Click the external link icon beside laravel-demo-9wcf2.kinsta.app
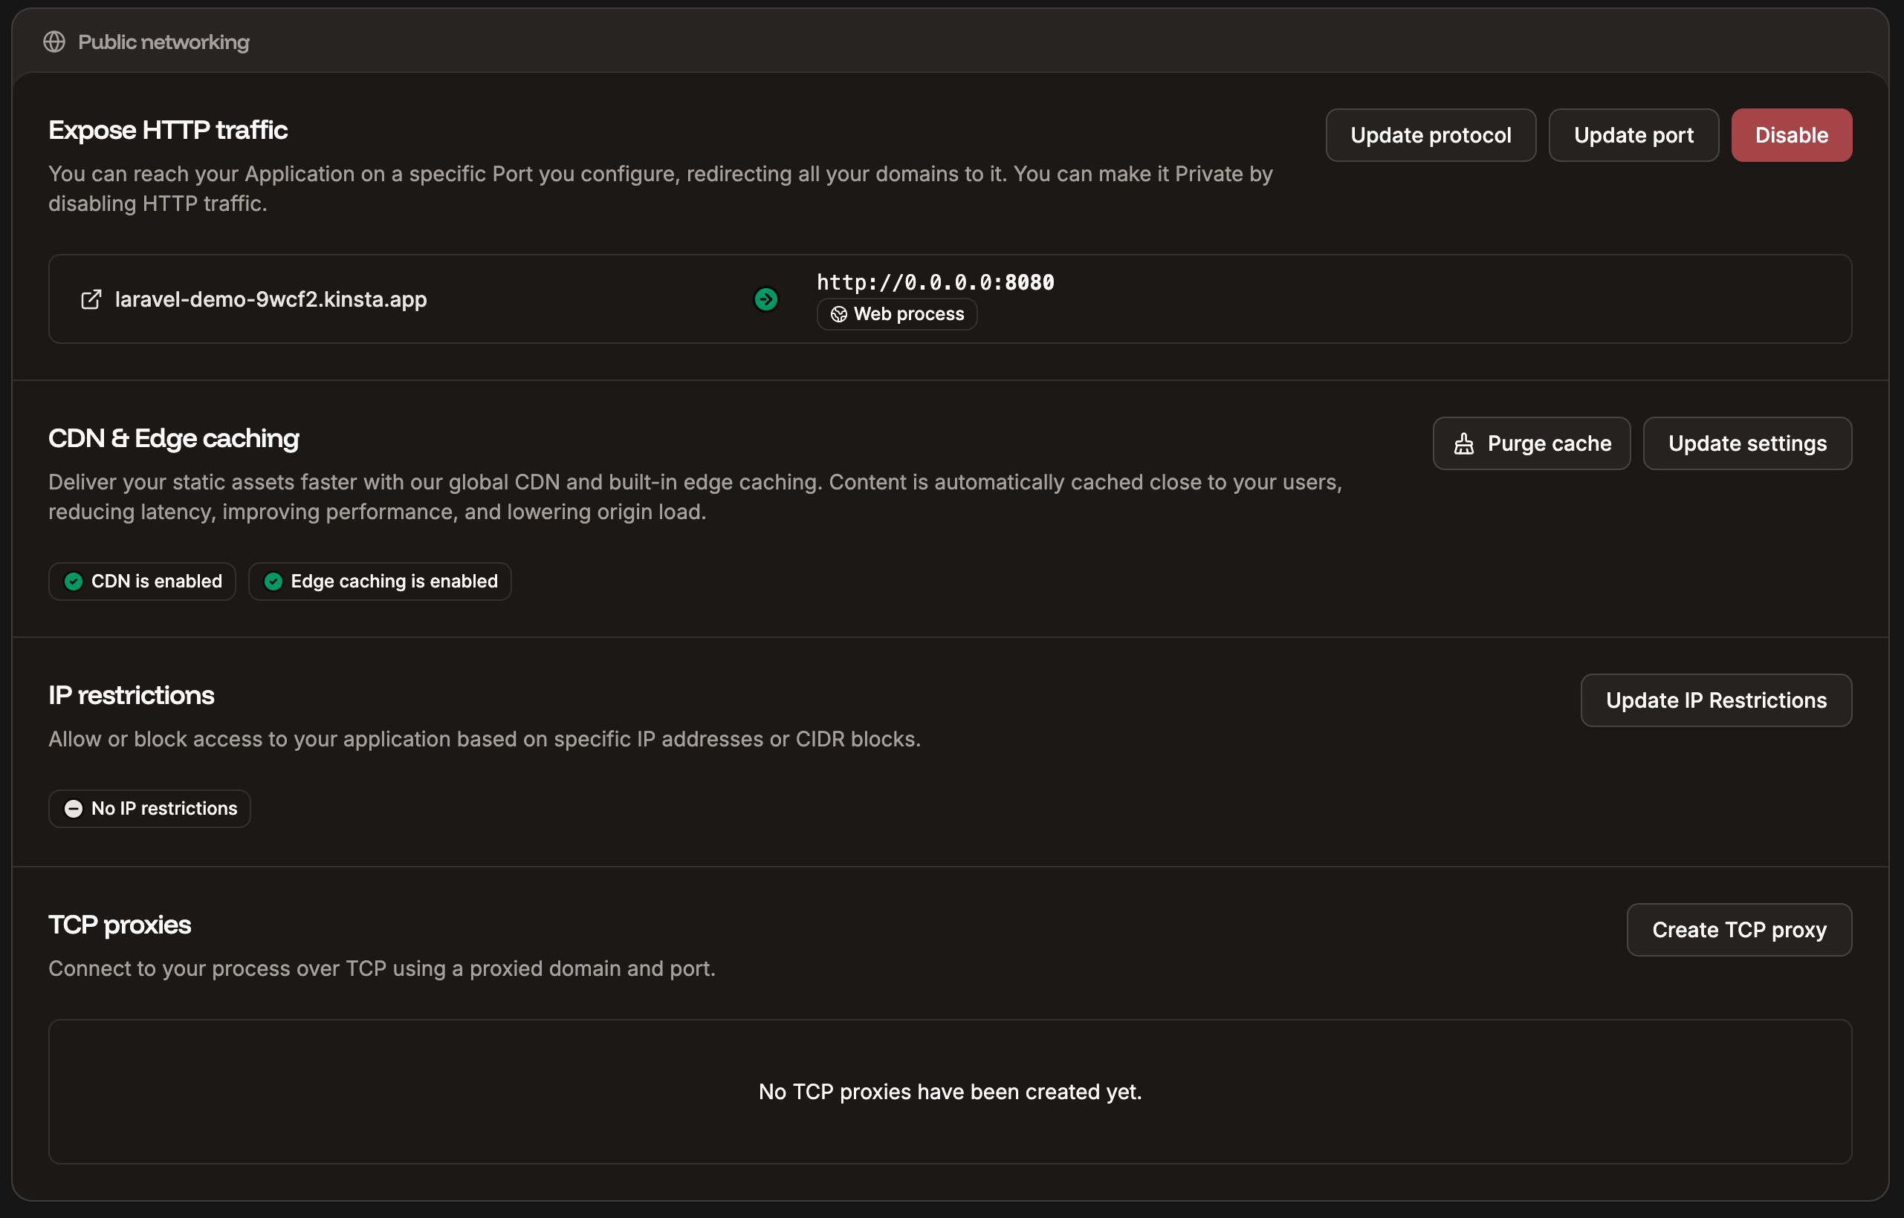Viewport: 1904px width, 1218px height. (x=92, y=299)
